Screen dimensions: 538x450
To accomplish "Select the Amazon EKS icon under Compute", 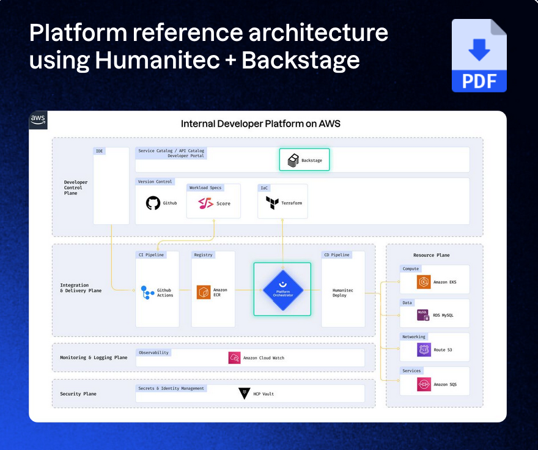I will 423,280.
